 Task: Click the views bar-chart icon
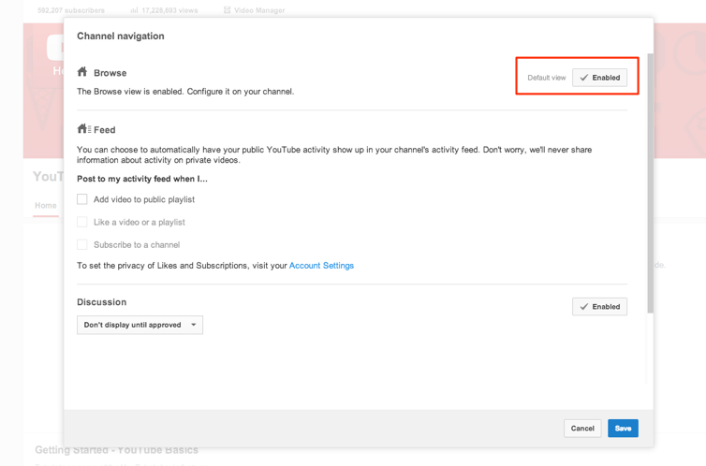(x=134, y=10)
